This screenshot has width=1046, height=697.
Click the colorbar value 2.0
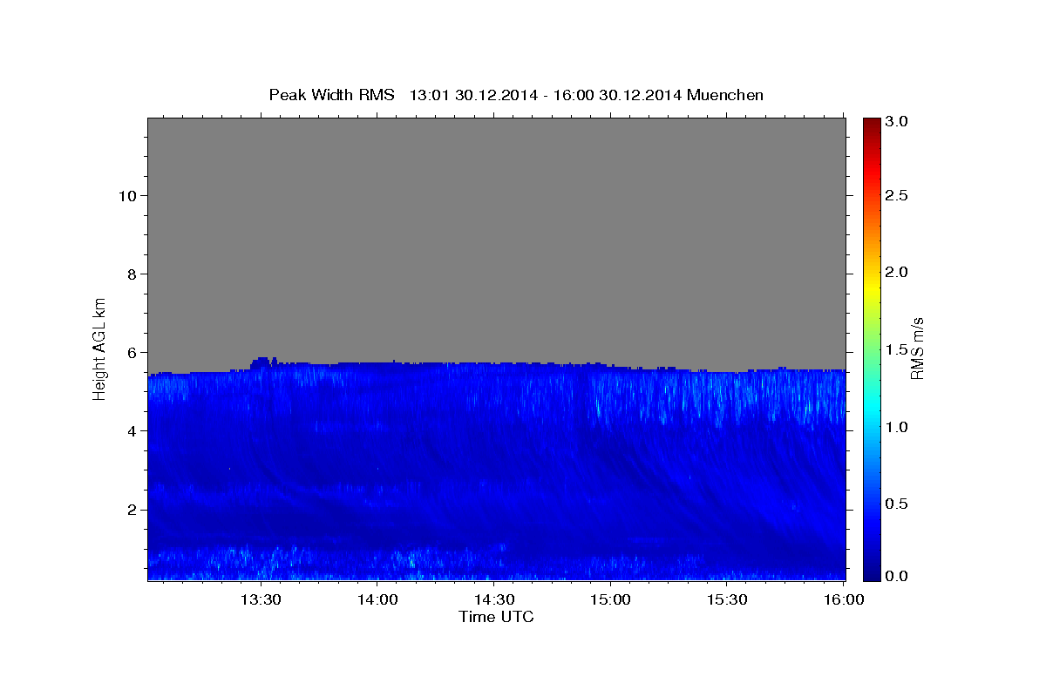[x=898, y=272]
